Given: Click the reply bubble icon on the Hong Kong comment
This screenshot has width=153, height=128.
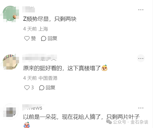Looking at the screenshot, I should pos(42,88).
